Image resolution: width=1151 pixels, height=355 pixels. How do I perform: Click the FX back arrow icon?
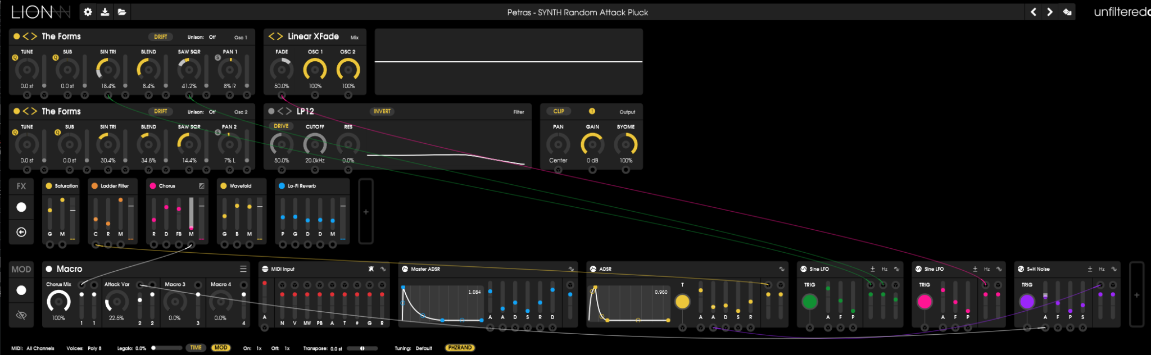coord(21,232)
